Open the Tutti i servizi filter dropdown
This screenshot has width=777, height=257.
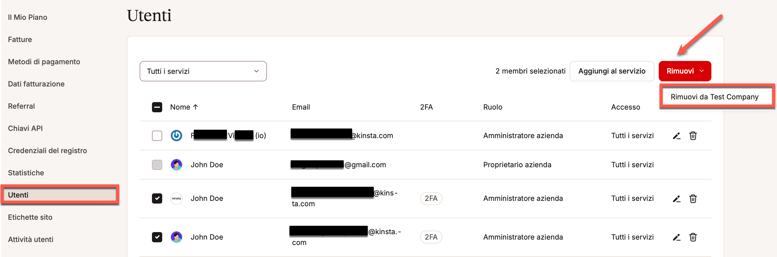click(203, 71)
